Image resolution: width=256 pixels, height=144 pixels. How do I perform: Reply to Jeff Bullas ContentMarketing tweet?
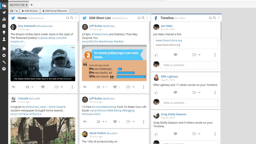pyautogui.click(x=85, y=121)
